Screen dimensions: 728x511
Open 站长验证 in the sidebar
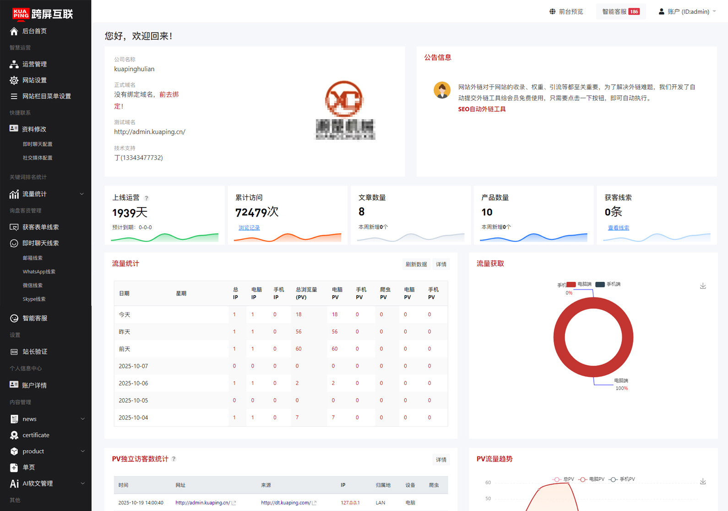pos(35,352)
